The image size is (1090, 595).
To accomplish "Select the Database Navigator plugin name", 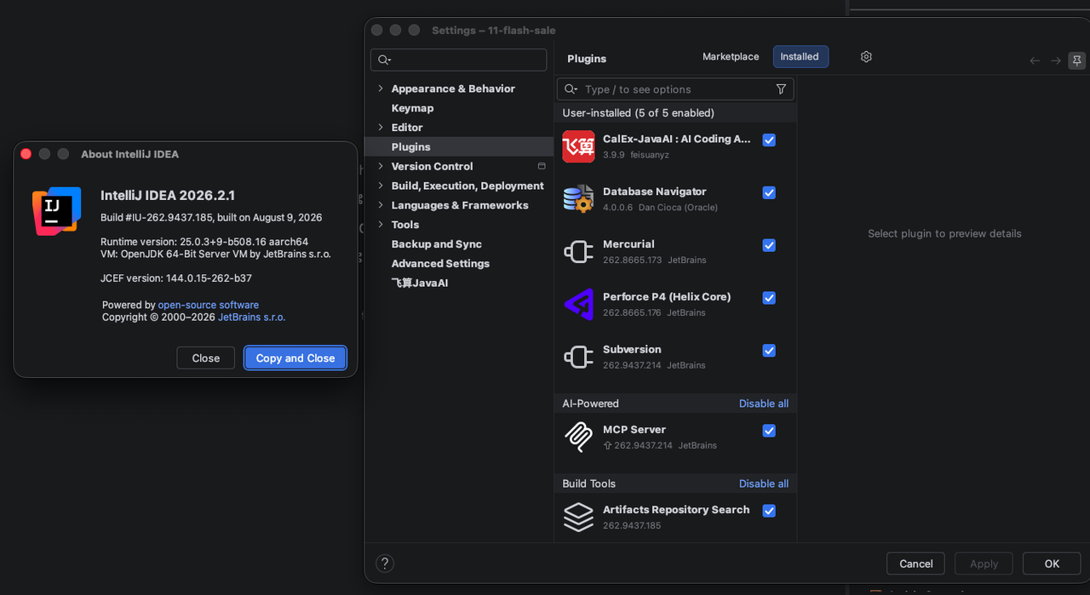I will [655, 192].
